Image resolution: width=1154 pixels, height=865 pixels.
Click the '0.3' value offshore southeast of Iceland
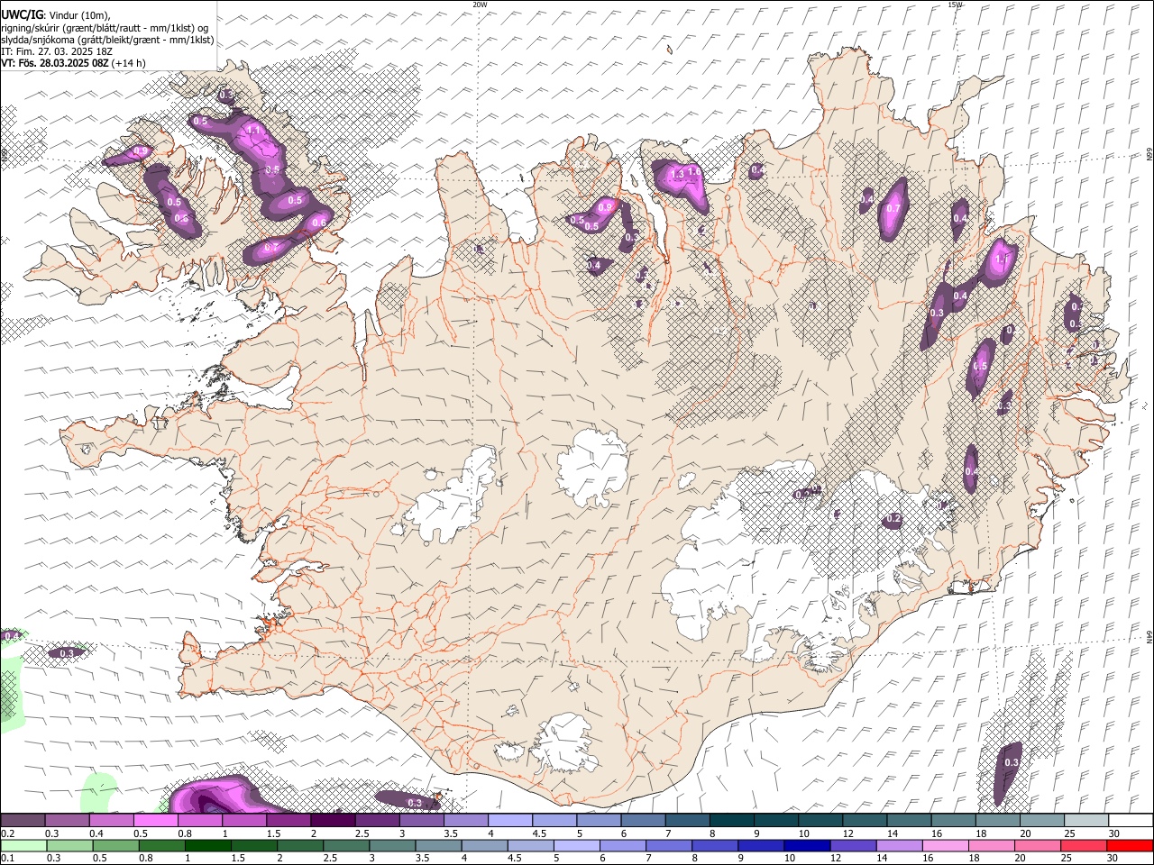pyautogui.click(x=1012, y=762)
